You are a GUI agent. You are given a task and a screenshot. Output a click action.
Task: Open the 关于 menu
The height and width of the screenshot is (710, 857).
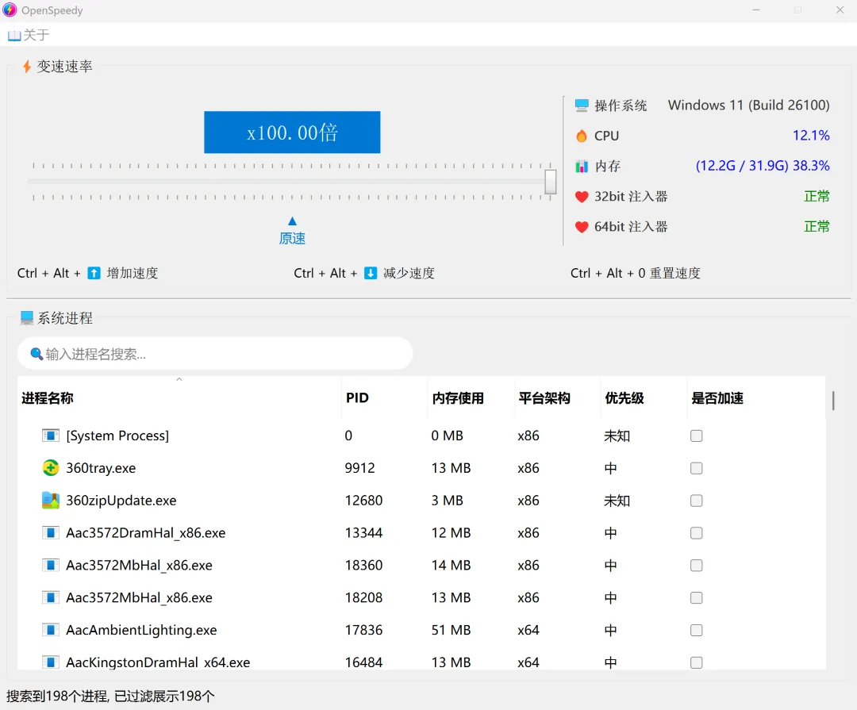click(29, 36)
